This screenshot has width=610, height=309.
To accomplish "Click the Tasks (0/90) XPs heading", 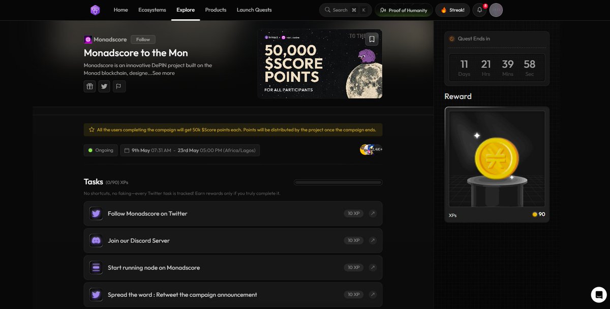I will point(106,182).
